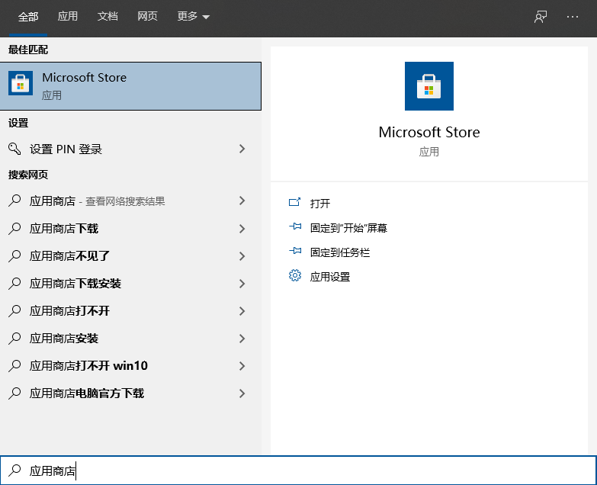
Task: Open the 更多 dropdown filter
Action: pos(193,16)
